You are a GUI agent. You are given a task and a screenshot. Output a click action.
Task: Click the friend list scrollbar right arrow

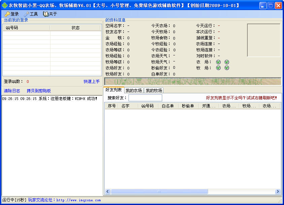click(278, 192)
